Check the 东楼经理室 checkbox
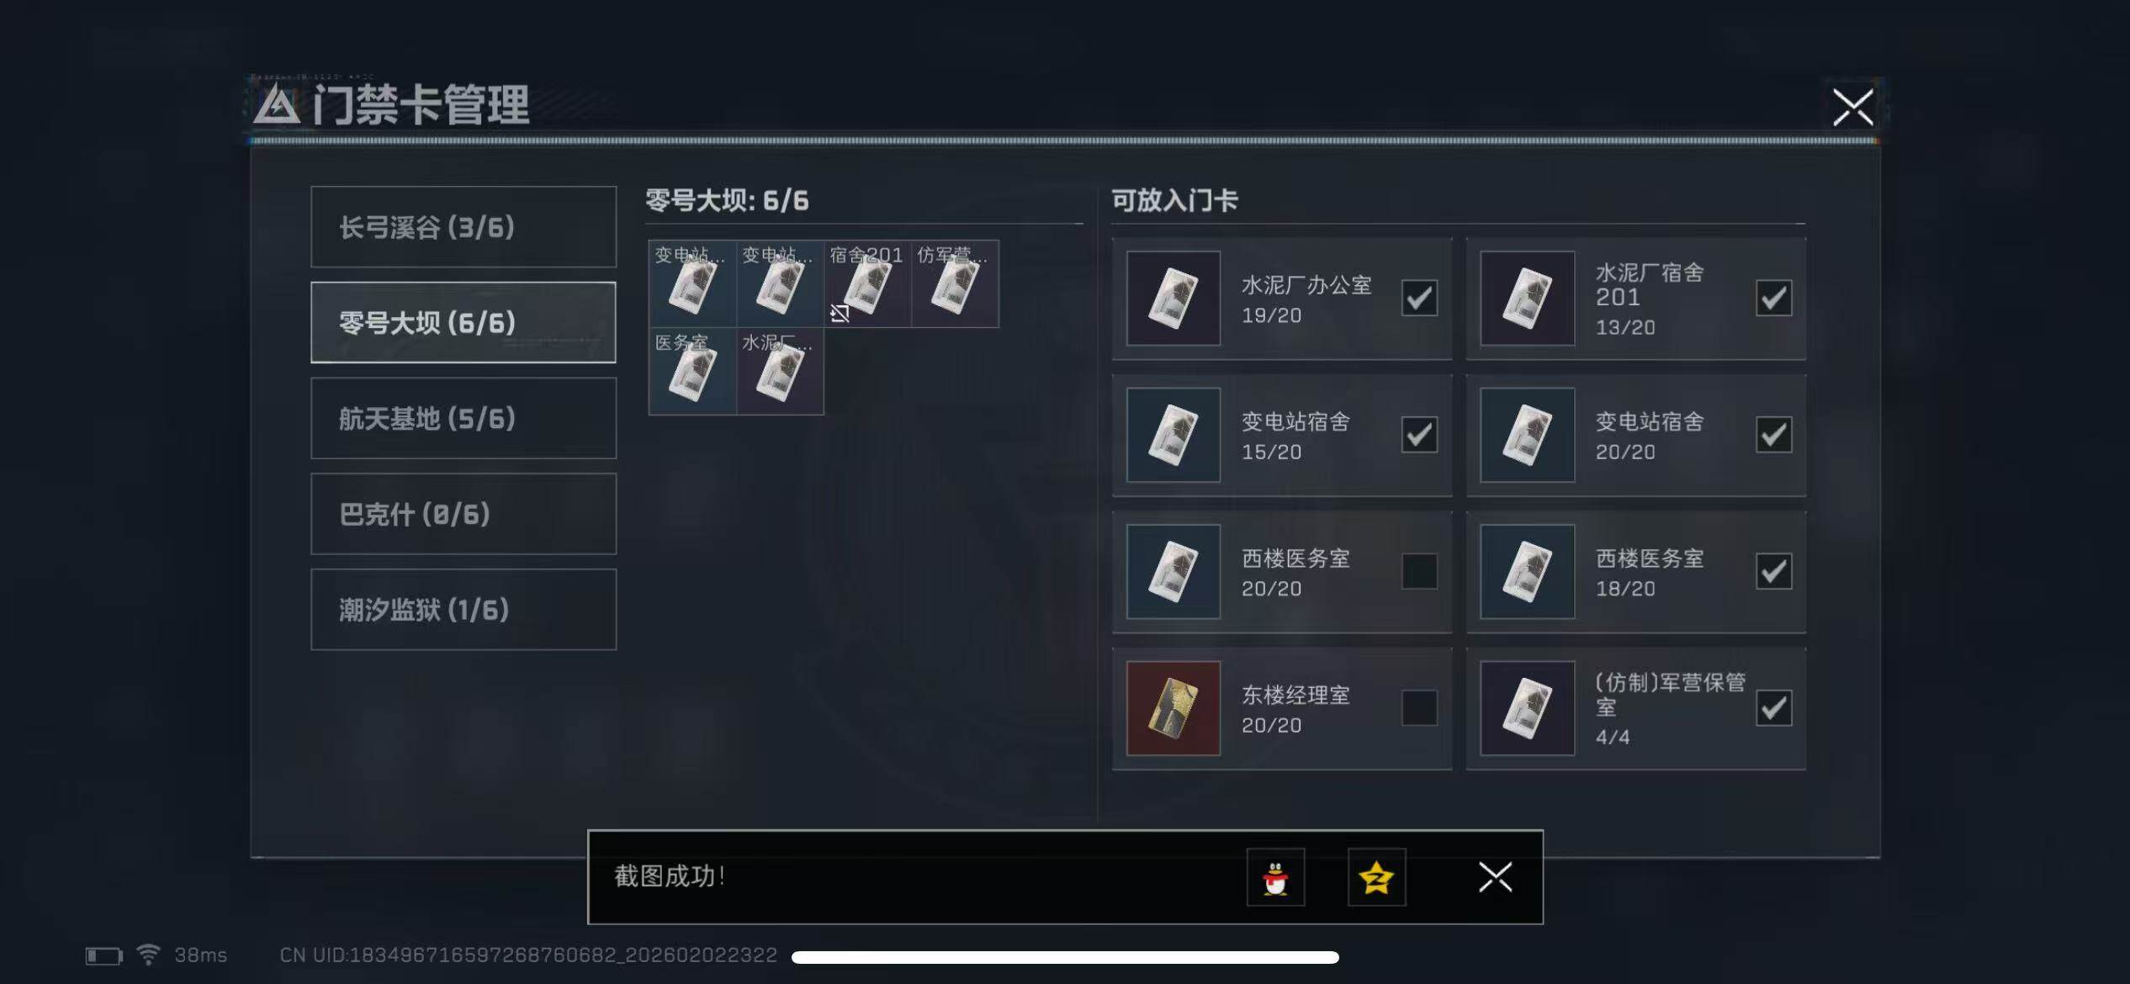This screenshot has height=984, width=2130. coord(1419,708)
